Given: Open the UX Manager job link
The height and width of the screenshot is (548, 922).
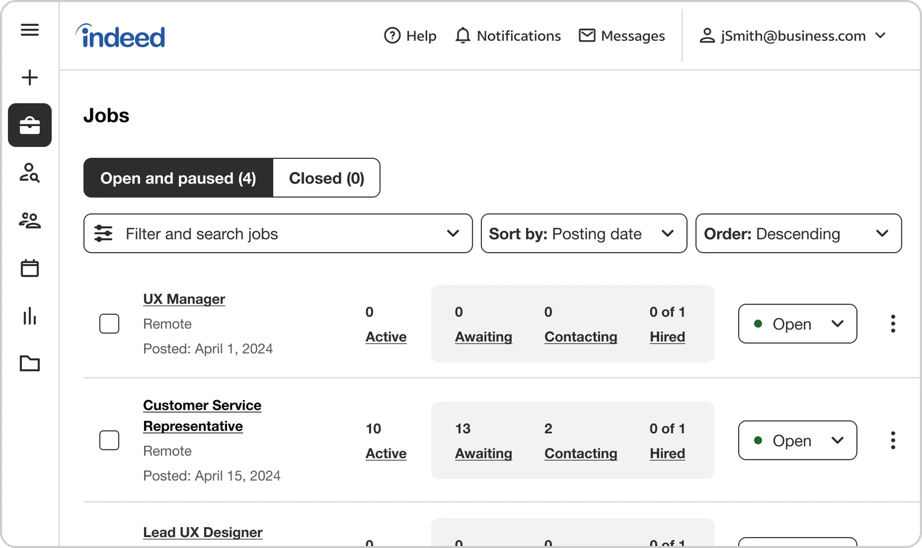Looking at the screenshot, I should [184, 299].
